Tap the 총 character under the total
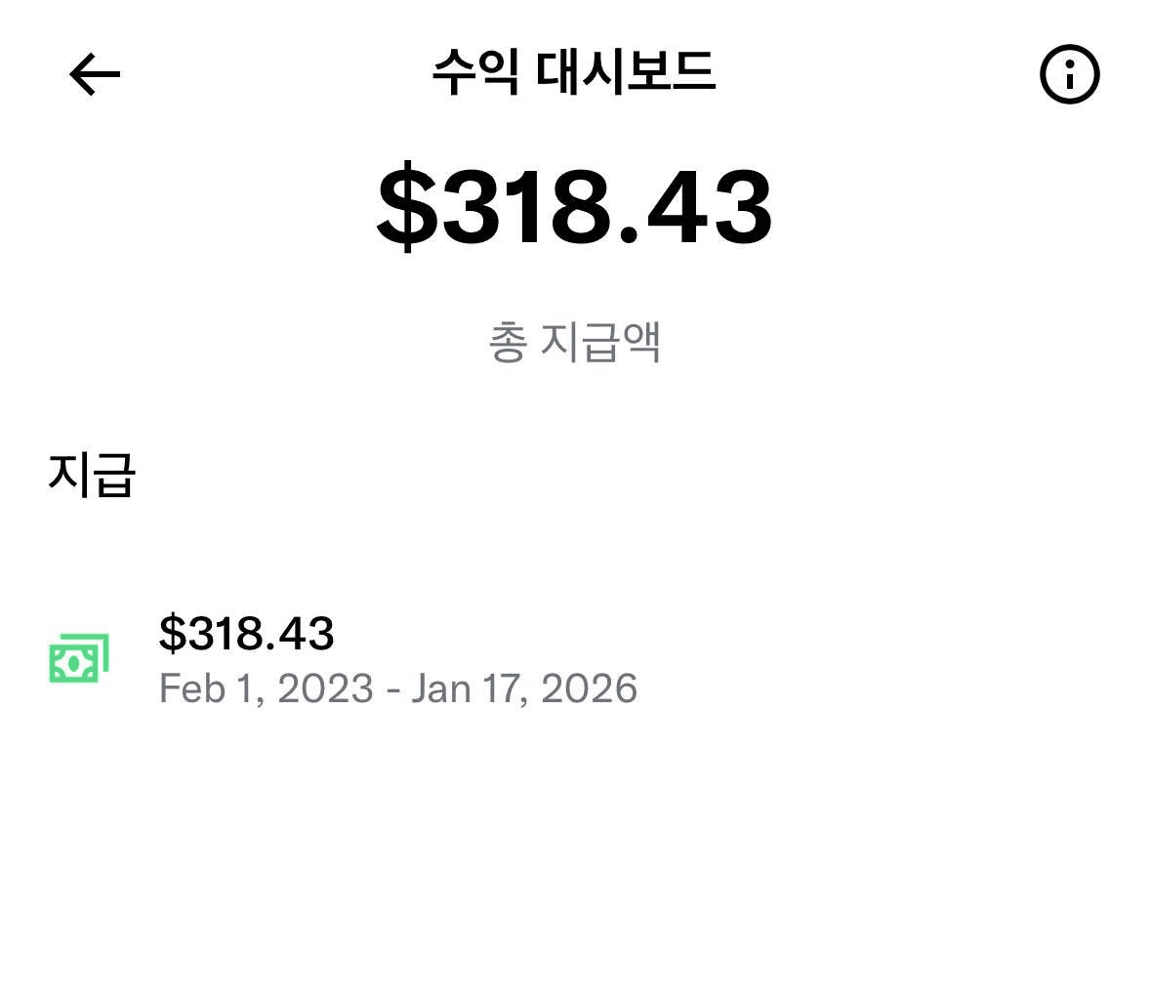 [x=508, y=342]
